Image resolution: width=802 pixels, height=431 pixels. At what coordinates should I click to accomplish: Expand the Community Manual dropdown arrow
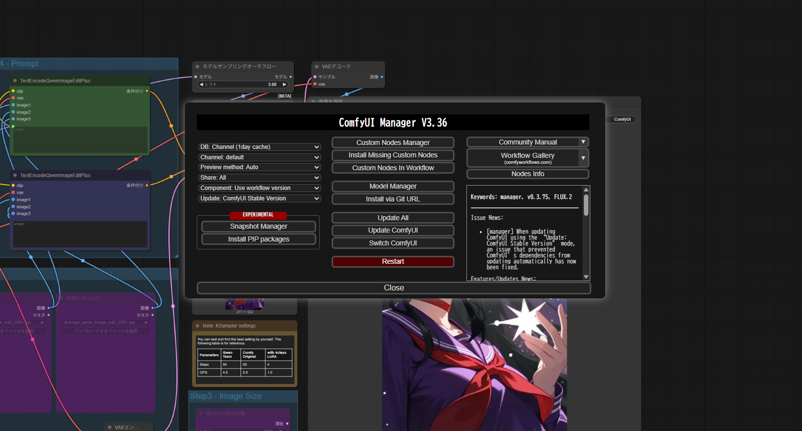(x=583, y=142)
